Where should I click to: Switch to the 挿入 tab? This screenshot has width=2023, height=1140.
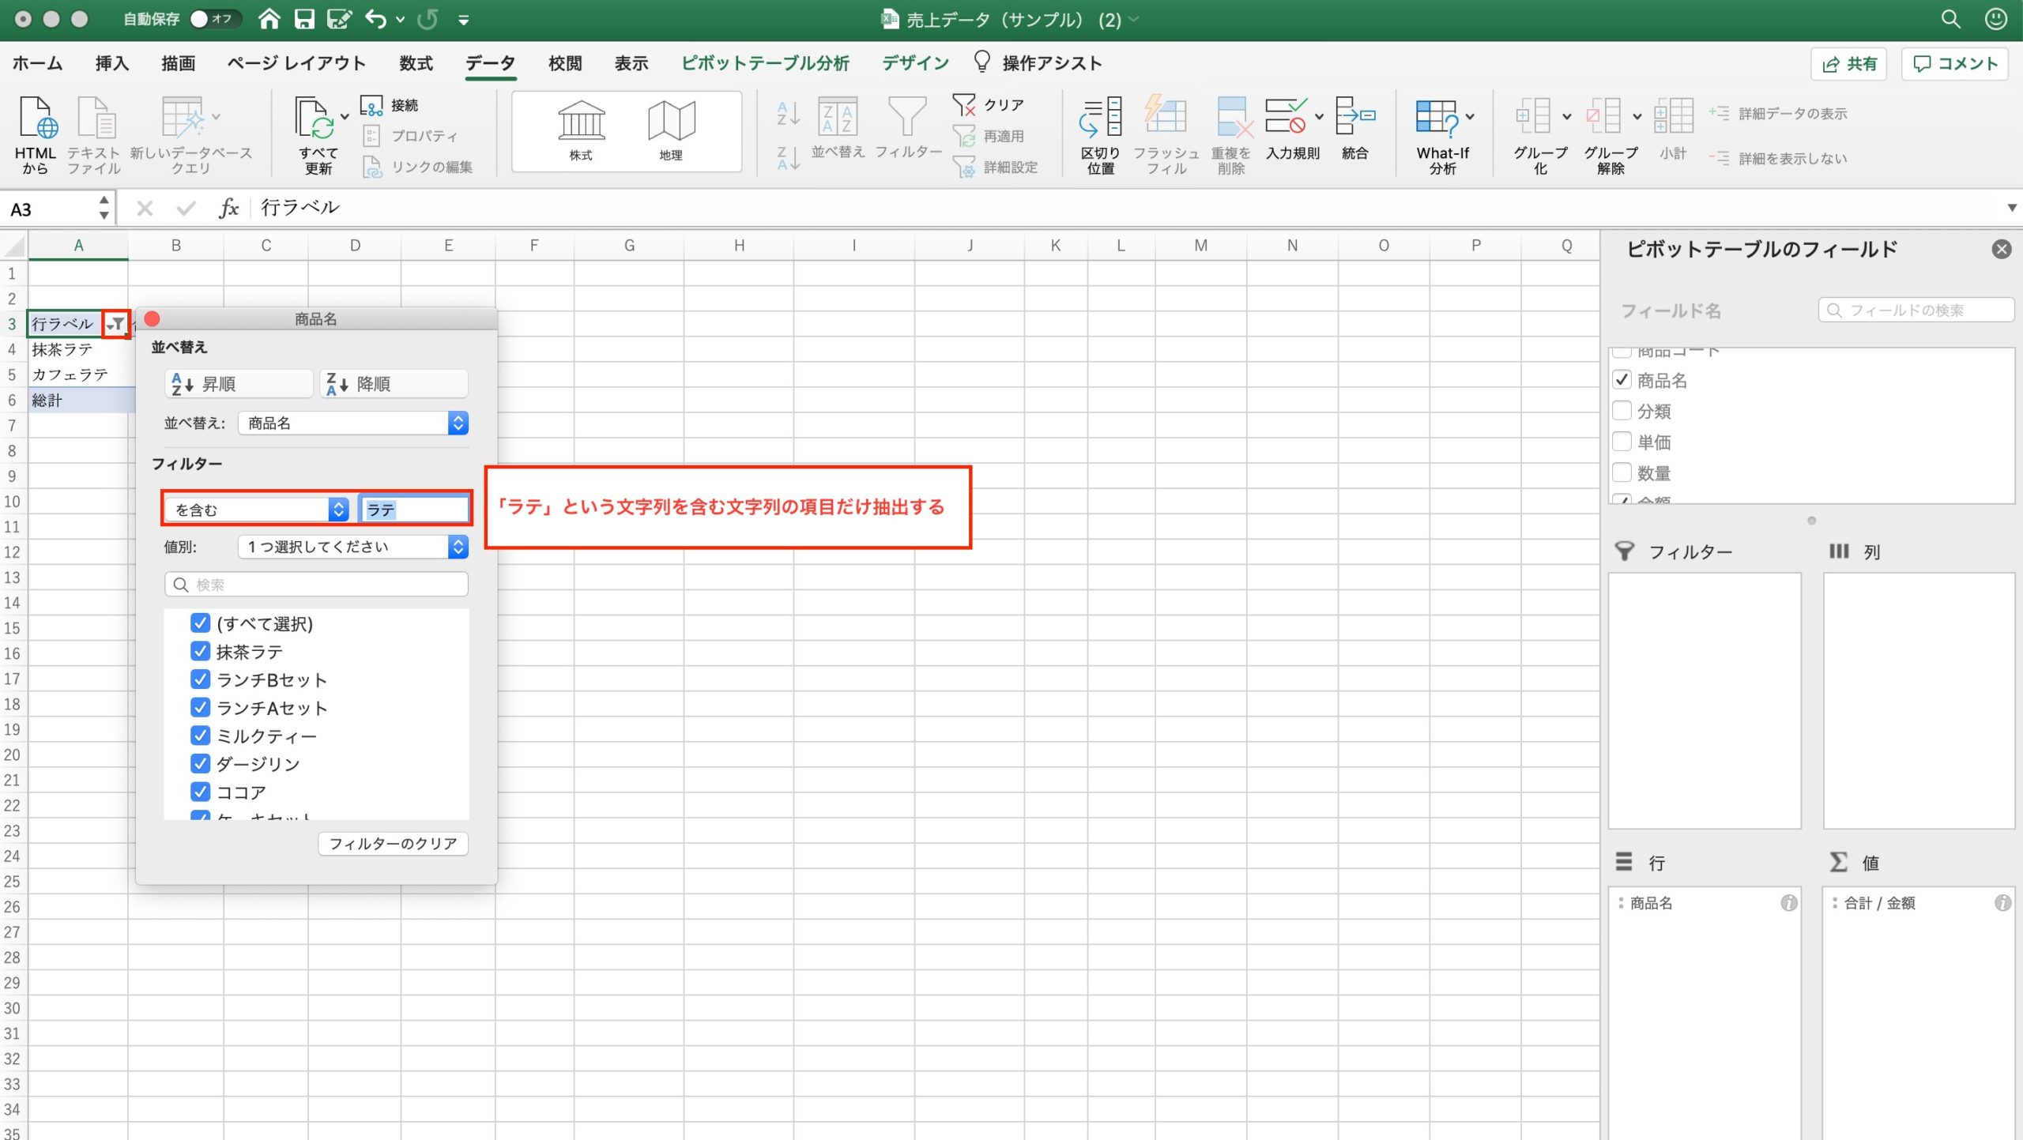(111, 63)
